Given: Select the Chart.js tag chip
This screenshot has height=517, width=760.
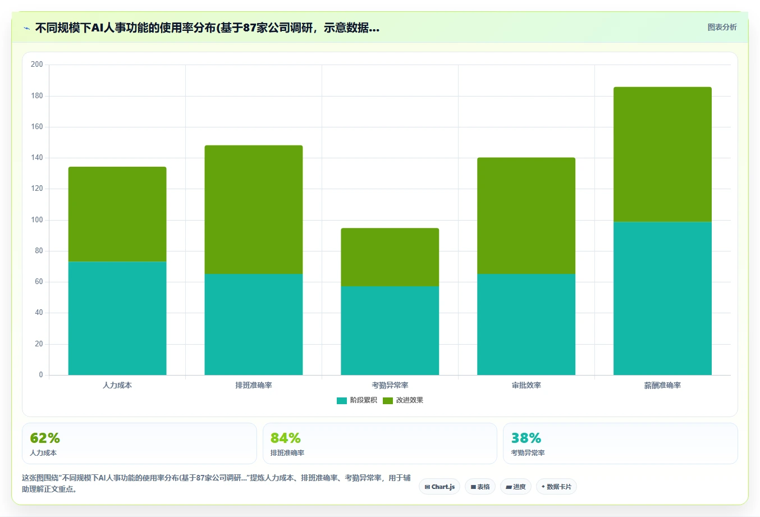Looking at the screenshot, I should (x=439, y=487).
